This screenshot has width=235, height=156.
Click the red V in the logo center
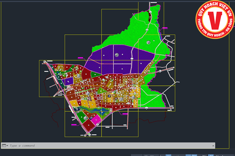tap(215, 20)
